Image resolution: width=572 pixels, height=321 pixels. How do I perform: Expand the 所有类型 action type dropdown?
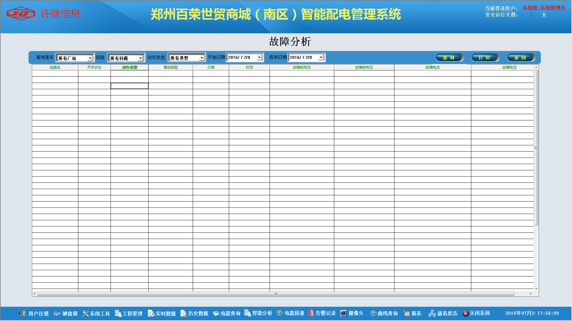202,58
